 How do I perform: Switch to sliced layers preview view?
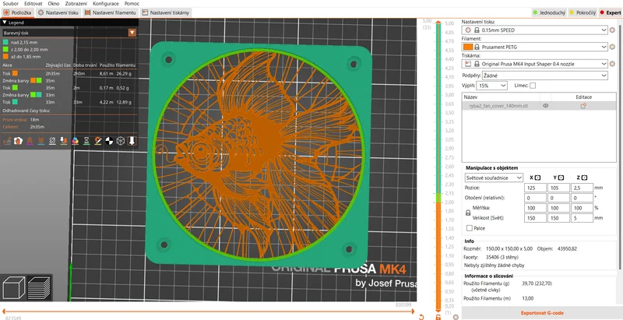pyautogui.click(x=39, y=287)
